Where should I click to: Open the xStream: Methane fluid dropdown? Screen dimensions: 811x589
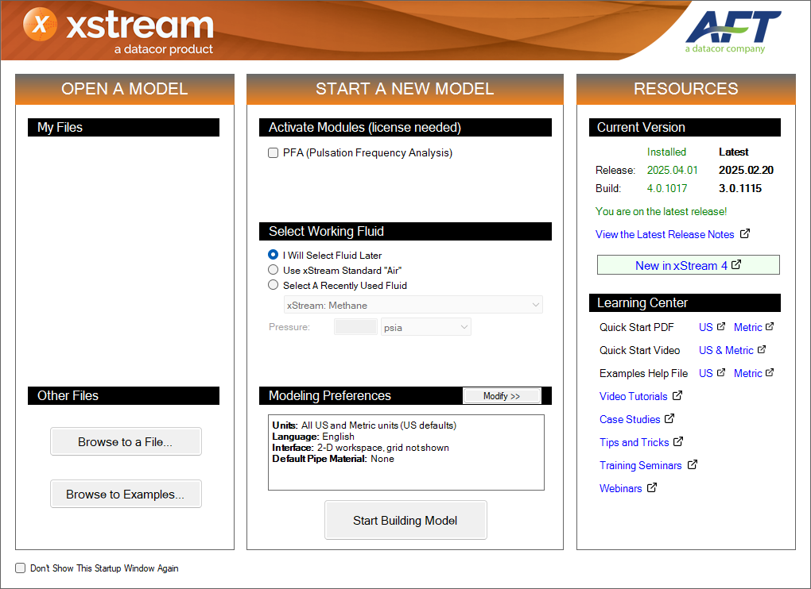[x=413, y=305]
